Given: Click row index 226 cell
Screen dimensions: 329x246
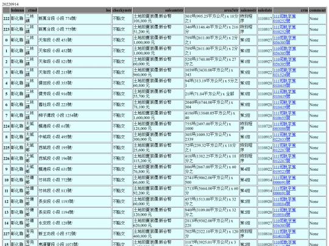Looking at the screenshot, I should tap(6, 159).
